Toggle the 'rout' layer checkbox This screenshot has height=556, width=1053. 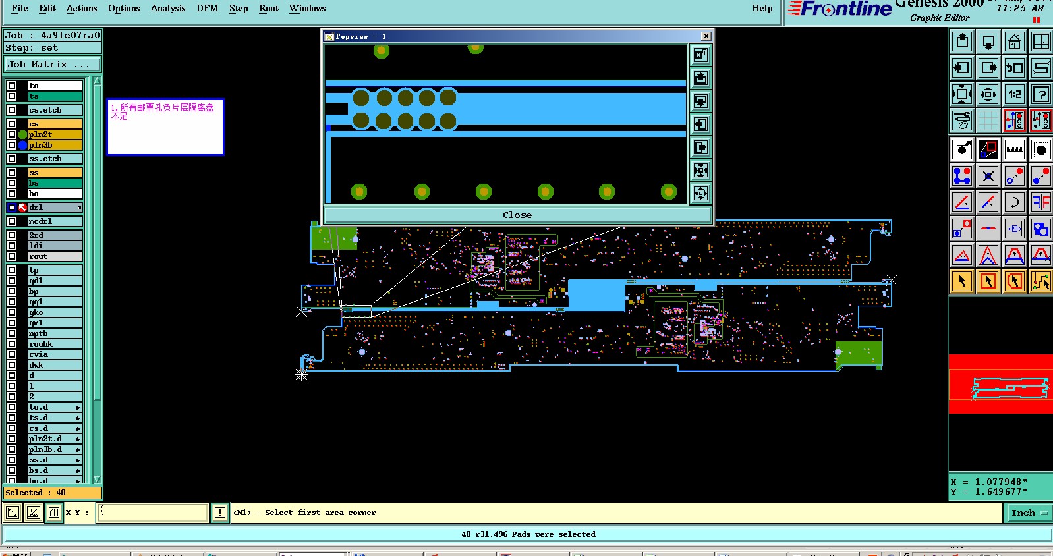[x=12, y=256]
